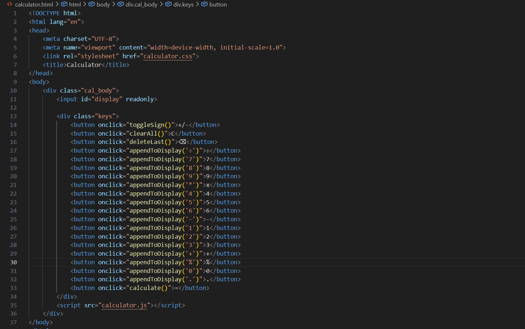The image size is (525, 329).
Task: Click the deleteLast() onclick handler
Action: [150, 142]
